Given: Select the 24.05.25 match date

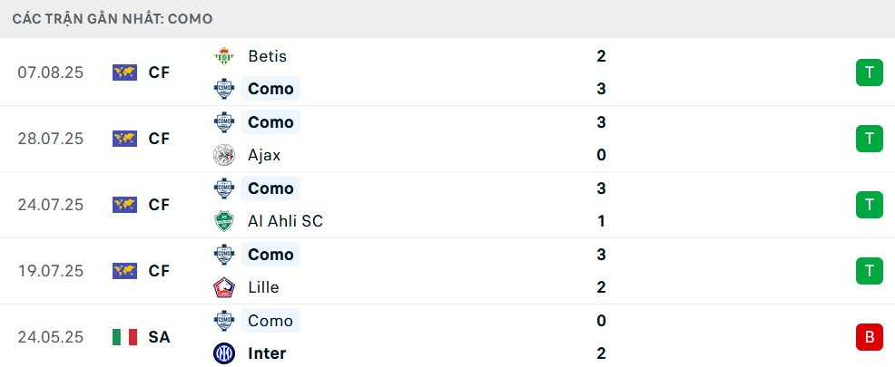Looking at the screenshot, I should 50,337.
